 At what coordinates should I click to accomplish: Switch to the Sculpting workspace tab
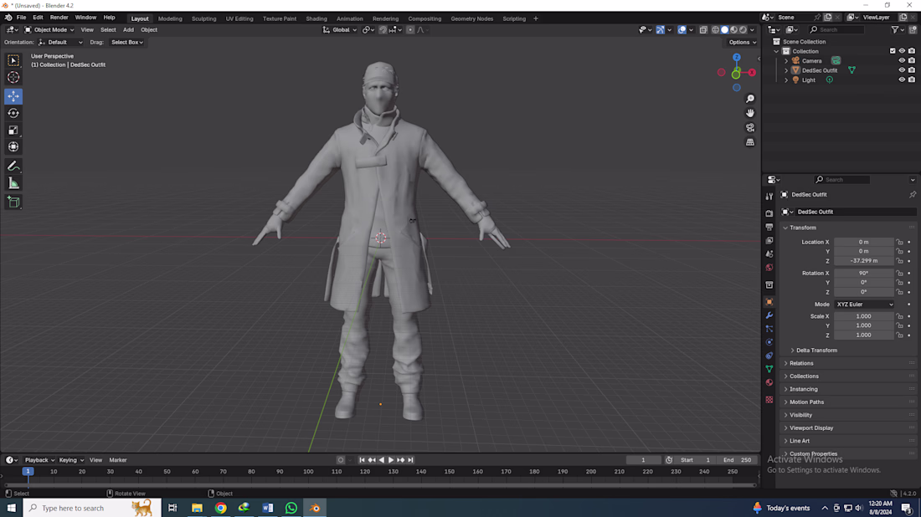(x=203, y=18)
